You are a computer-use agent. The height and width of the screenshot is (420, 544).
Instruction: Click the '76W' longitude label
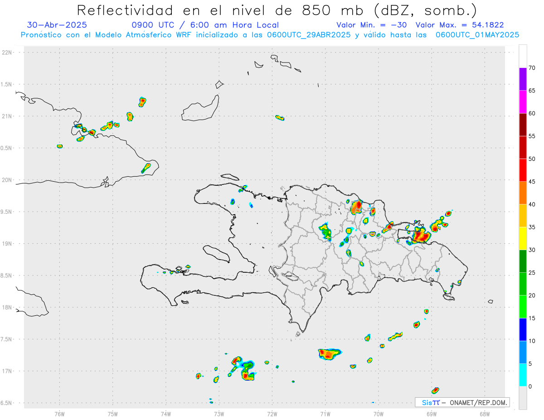[x=59, y=414]
